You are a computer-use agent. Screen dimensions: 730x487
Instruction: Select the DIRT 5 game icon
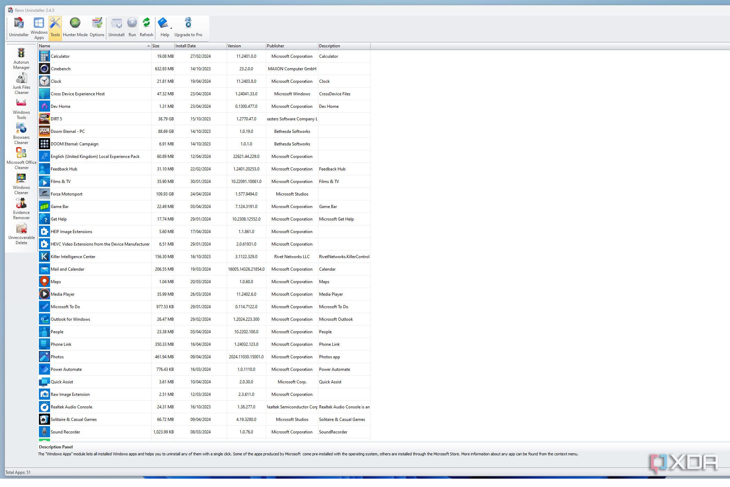[44, 119]
